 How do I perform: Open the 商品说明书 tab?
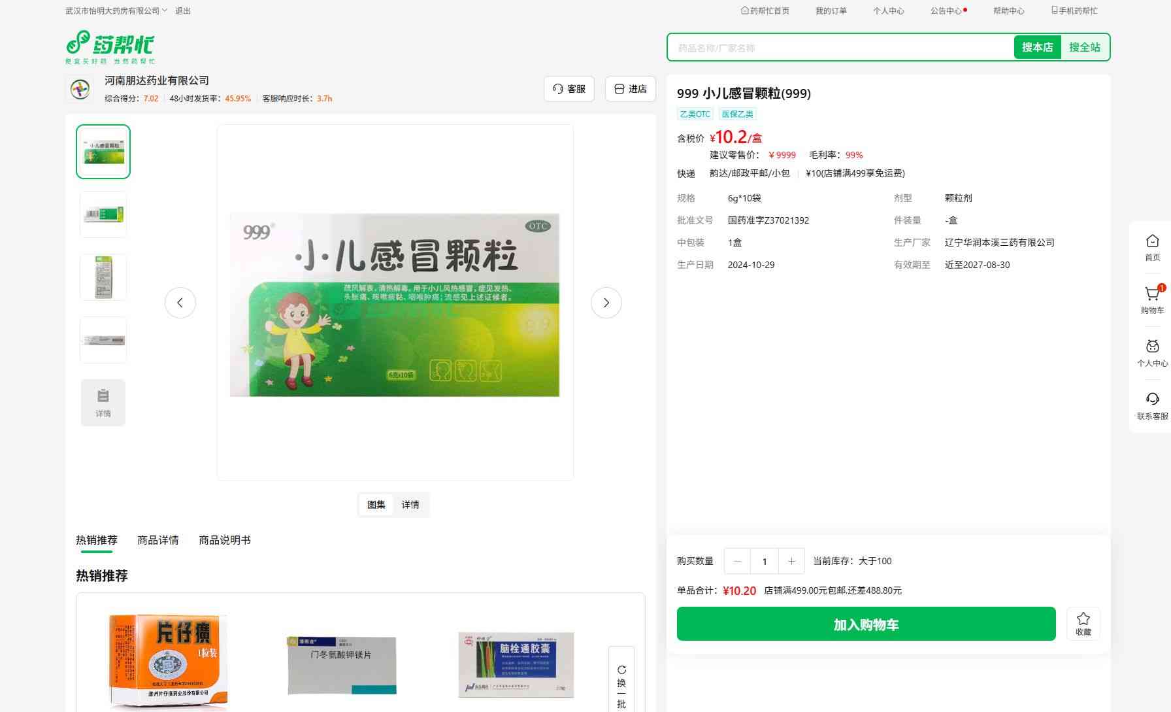tap(225, 540)
